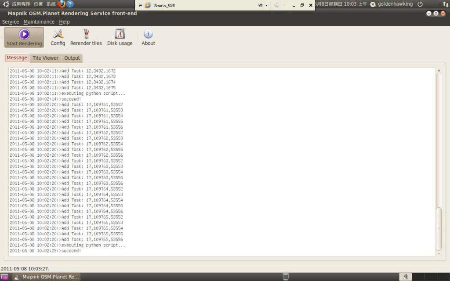Open the help icon in top panel
Viewport: 450px width, 281px height.
70,4
